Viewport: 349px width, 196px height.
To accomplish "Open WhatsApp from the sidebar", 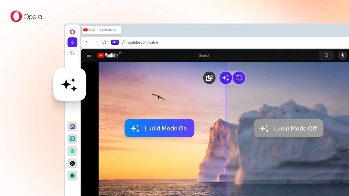I will (72, 151).
